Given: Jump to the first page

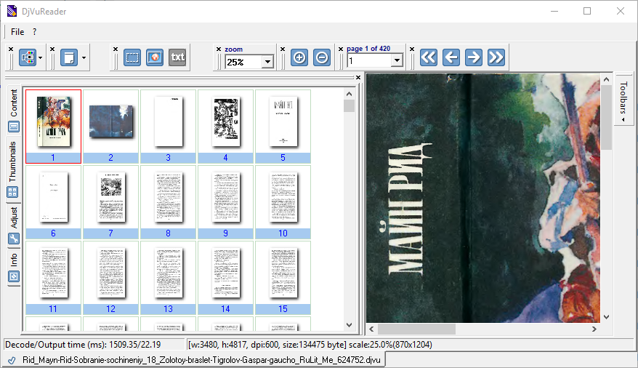Looking at the screenshot, I should click(429, 57).
